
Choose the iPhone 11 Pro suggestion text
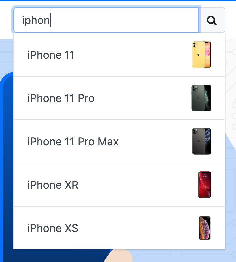tap(61, 98)
